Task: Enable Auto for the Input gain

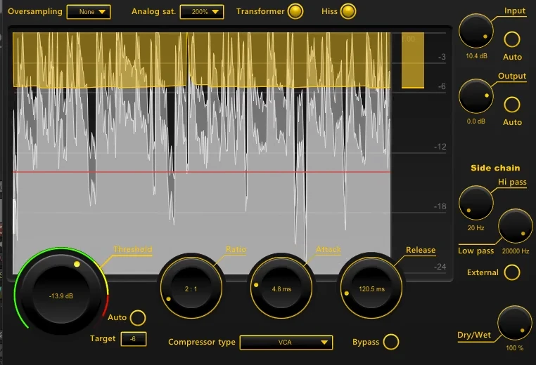Action: (x=511, y=39)
